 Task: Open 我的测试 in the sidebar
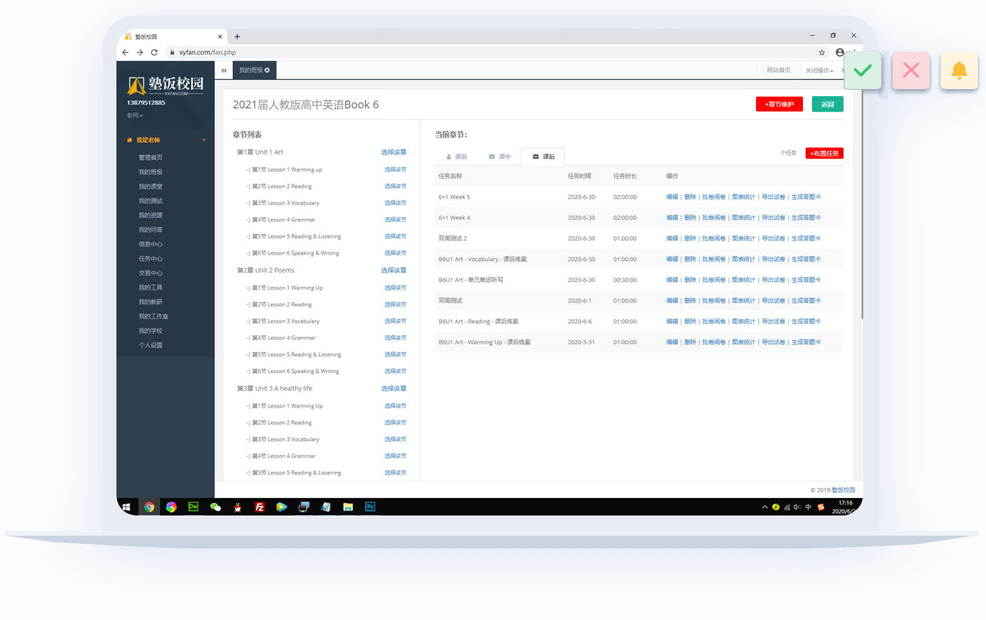click(150, 201)
